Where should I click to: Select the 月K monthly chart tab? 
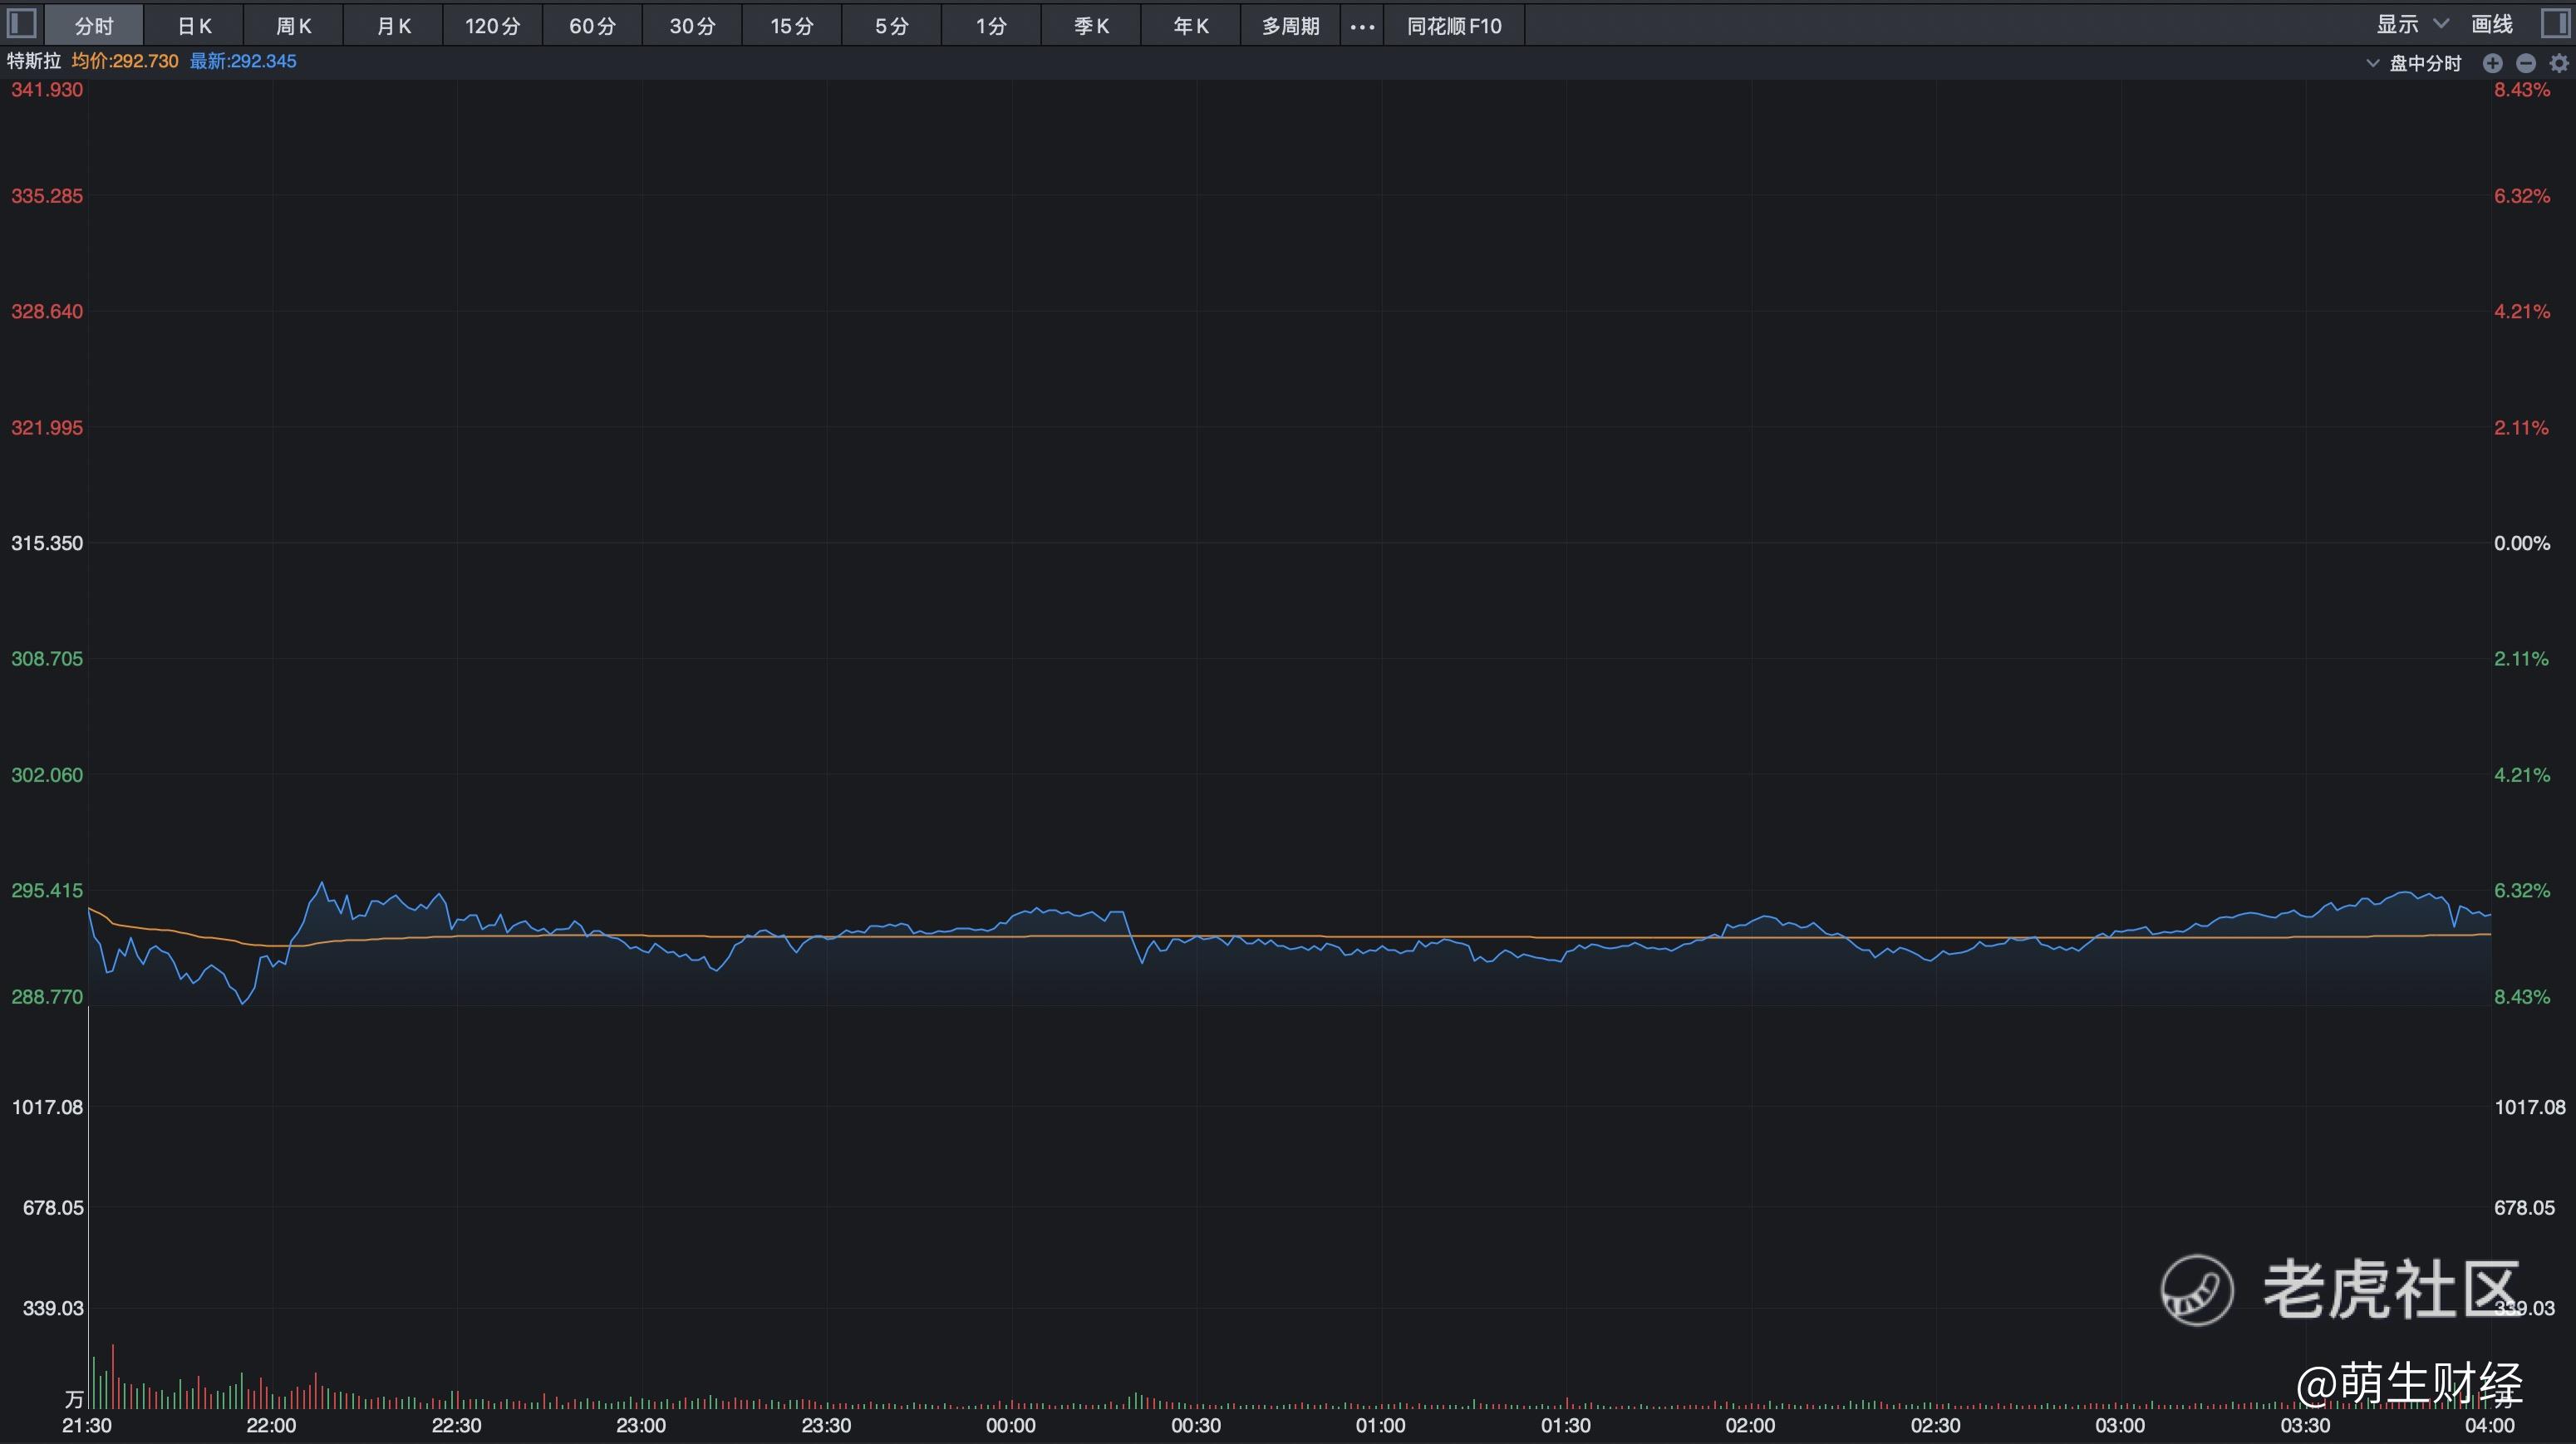394,26
